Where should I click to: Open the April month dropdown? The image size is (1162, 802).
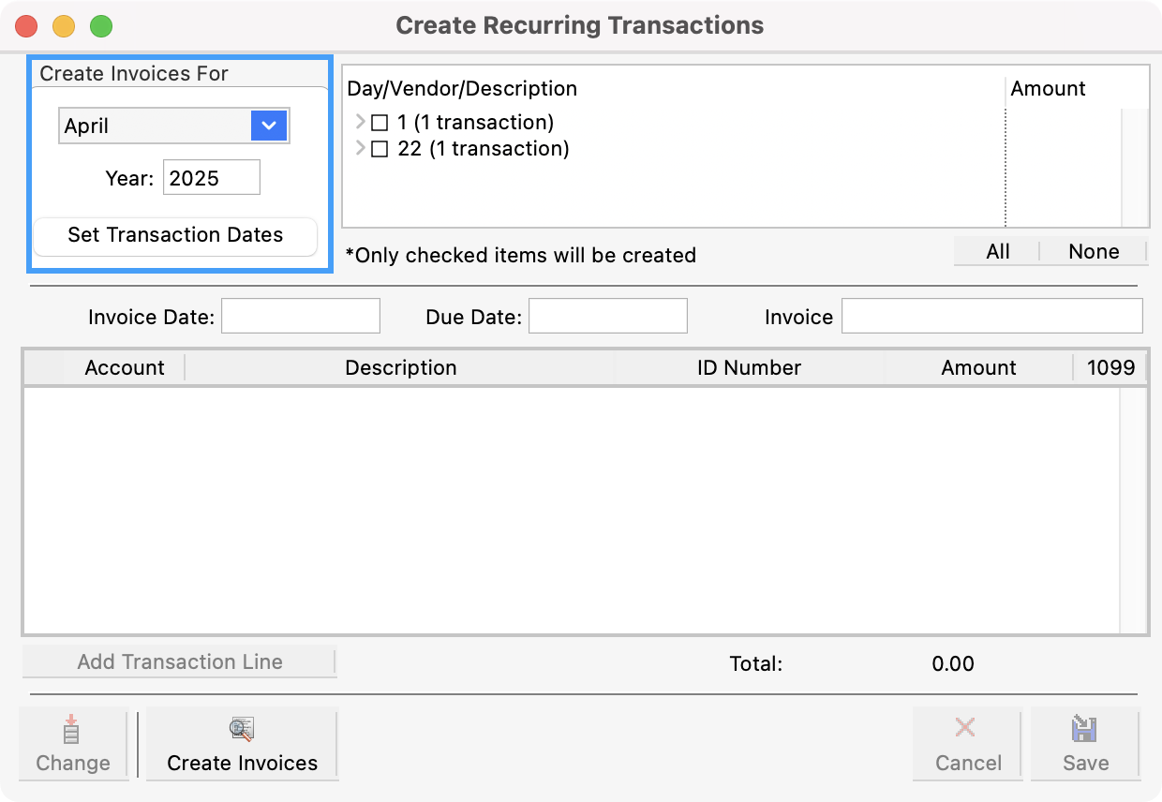pos(268,126)
